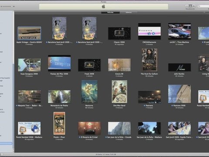Select the Fiestas del Pilar 2006 thumbnail
Image resolution: width=209 pixels, height=157 pixels.
tap(59, 63)
